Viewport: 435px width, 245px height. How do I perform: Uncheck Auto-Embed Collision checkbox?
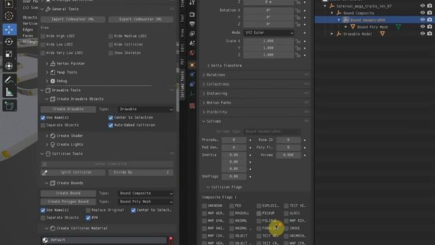[x=111, y=125]
